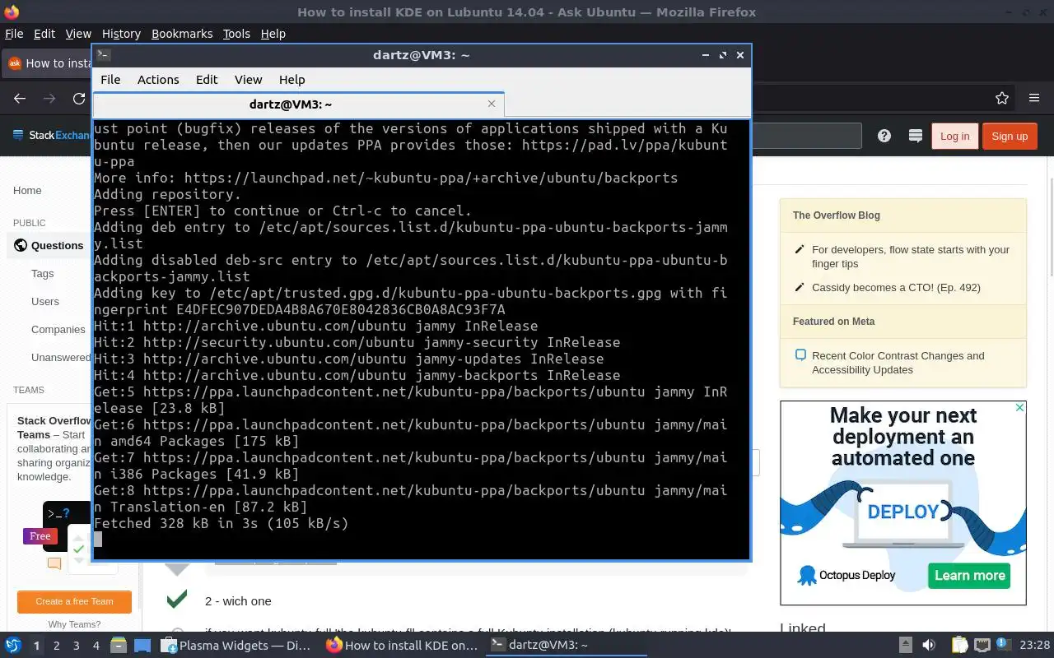Click "Fetched 328 kB in 3s" terminal line
This screenshot has width=1054, height=658.
tap(221, 523)
